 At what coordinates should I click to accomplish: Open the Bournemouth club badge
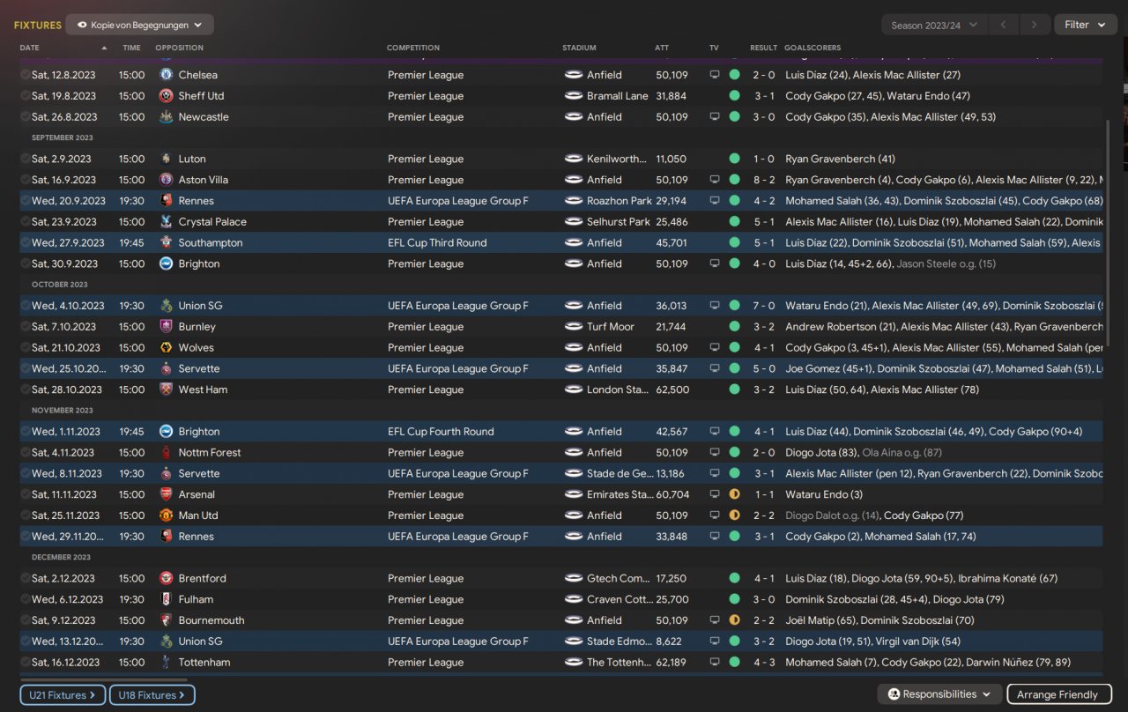click(166, 620)
